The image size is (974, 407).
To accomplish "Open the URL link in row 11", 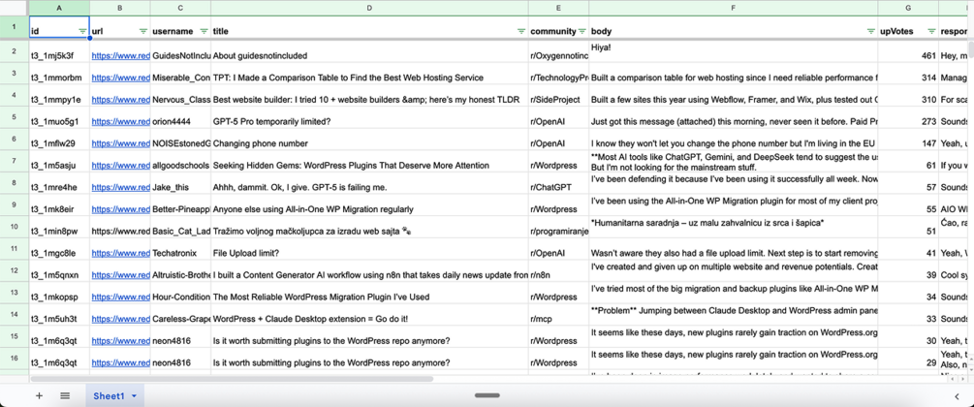I will [120, 253].
